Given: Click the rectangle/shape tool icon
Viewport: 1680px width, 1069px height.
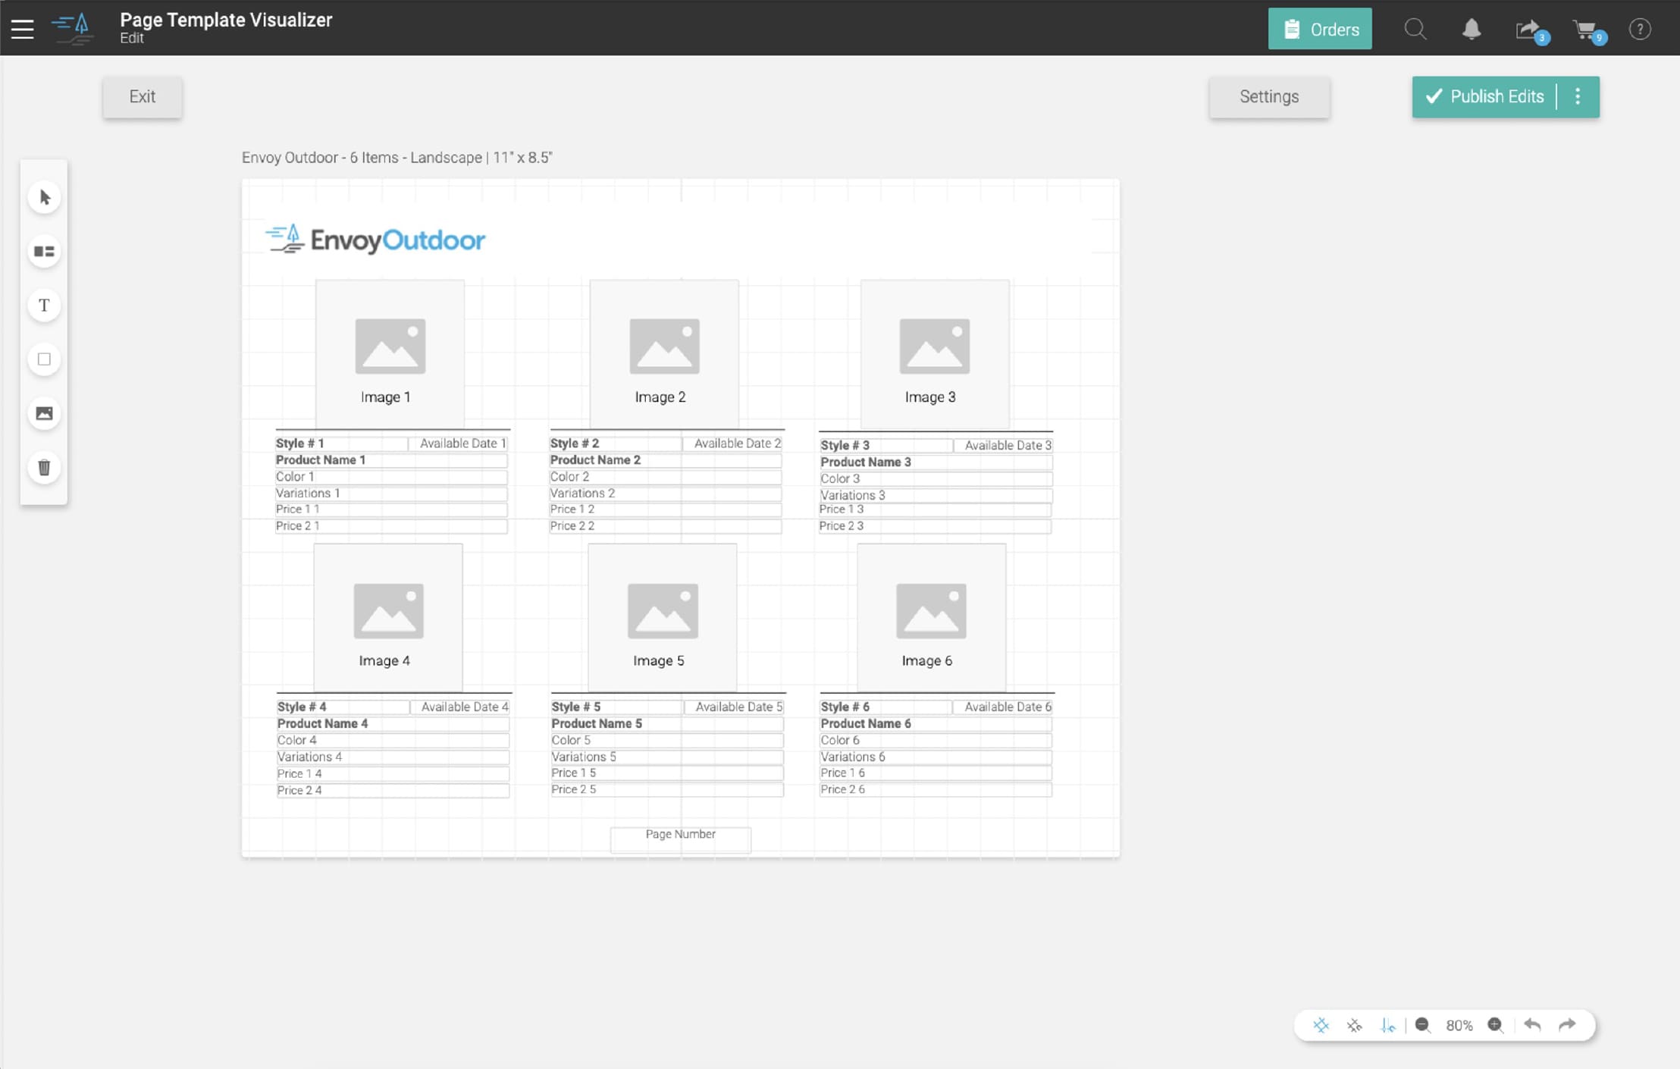Looking at the screenshot, I should [x=44, y=359].
